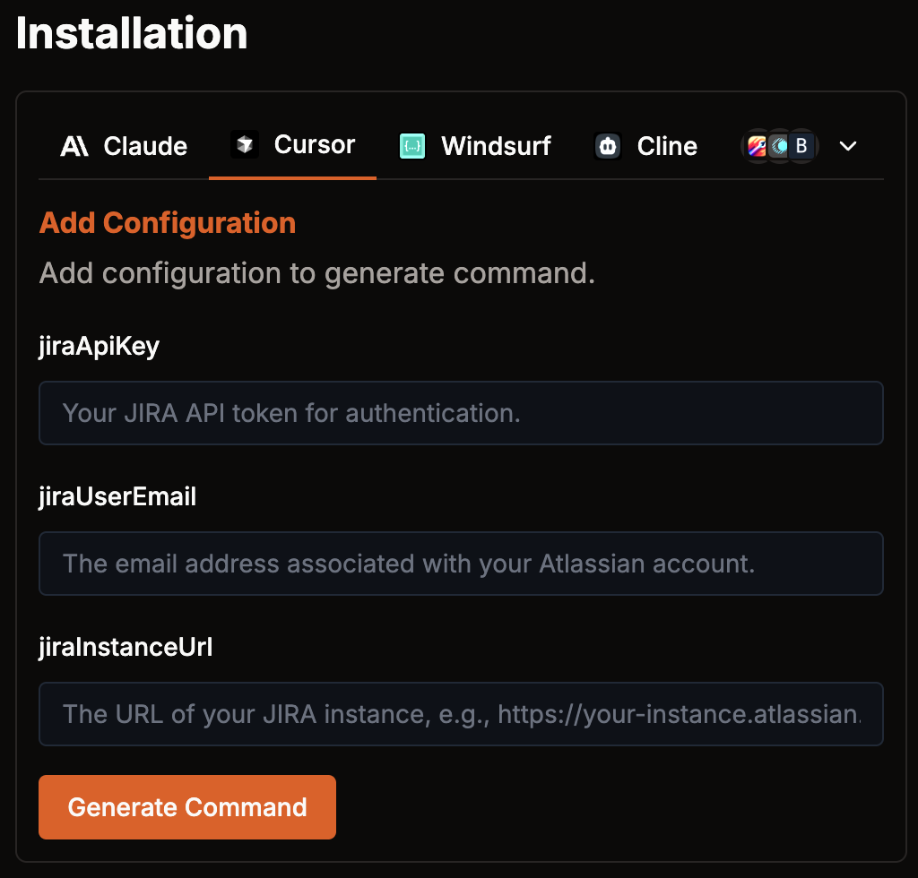This screenshot has width=918, height=878.
Task: Click the colorful striped client icon
Action: pyautogui.click(x=757, y=146)
